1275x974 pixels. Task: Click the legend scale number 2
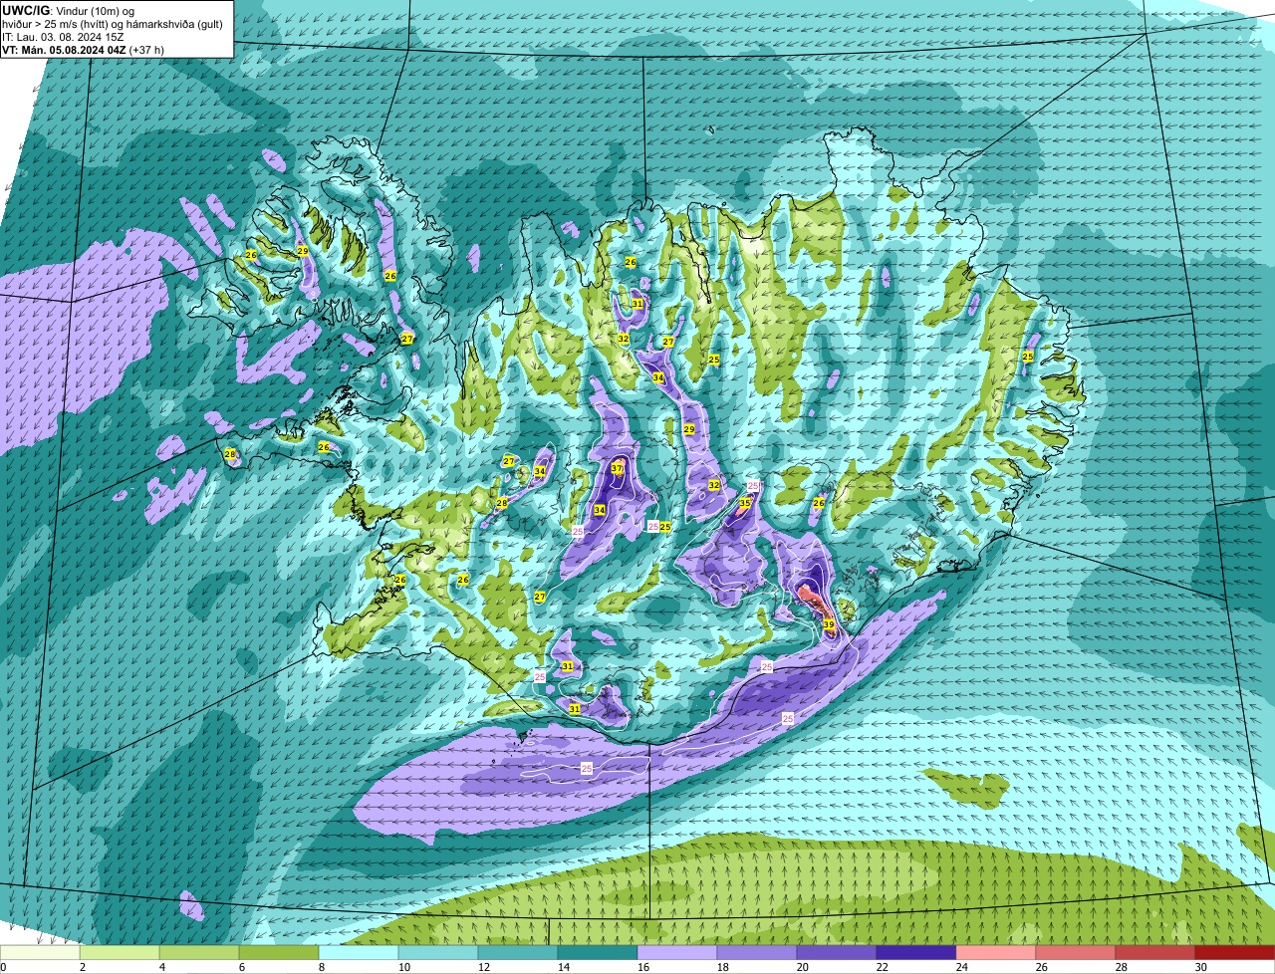(83, 967)
